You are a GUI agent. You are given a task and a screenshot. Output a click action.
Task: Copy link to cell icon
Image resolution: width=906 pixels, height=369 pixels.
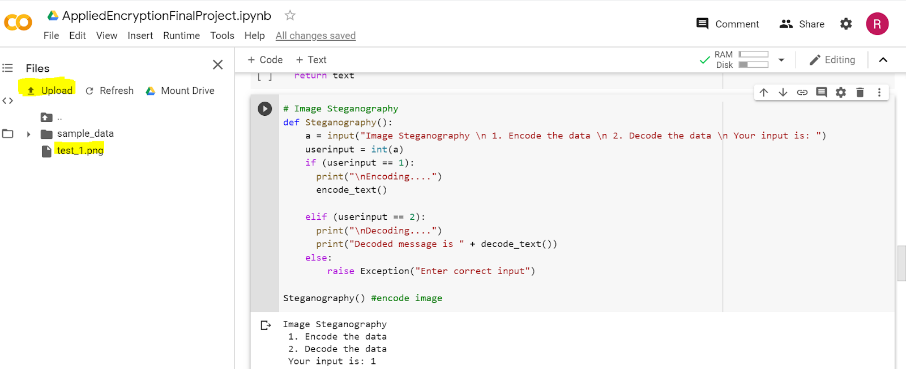[x=802, y=92]
